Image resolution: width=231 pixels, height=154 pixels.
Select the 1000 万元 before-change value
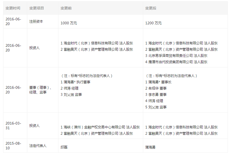[69, 23]
